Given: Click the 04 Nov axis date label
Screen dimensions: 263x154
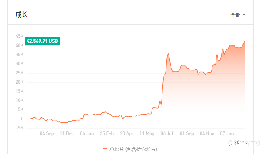Looking at the screenshot, I should pos(207,133).
